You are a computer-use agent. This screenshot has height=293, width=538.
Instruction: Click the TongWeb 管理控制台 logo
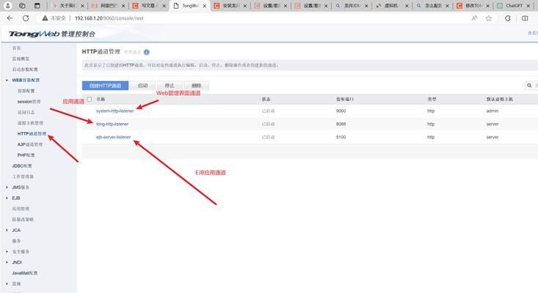coord(52,34)
